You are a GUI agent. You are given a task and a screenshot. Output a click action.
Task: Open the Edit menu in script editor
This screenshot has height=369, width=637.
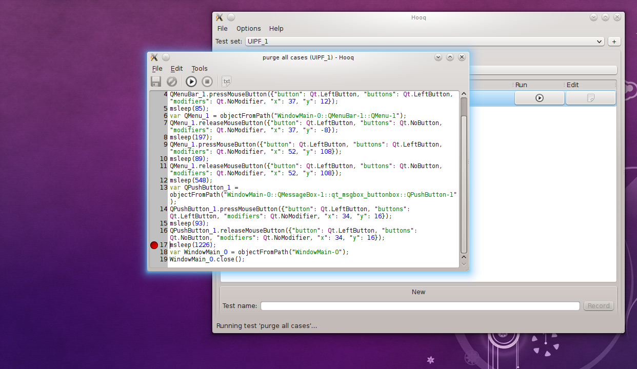click(x=176, y=69)
